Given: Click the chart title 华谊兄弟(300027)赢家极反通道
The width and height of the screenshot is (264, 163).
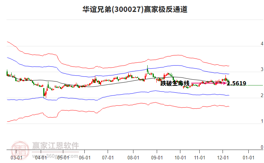Looking at the screenshot, I should [135, 9].
